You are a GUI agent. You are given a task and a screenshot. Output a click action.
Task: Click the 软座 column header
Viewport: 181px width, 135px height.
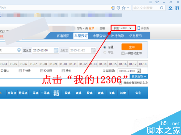[x=90, y=93]
